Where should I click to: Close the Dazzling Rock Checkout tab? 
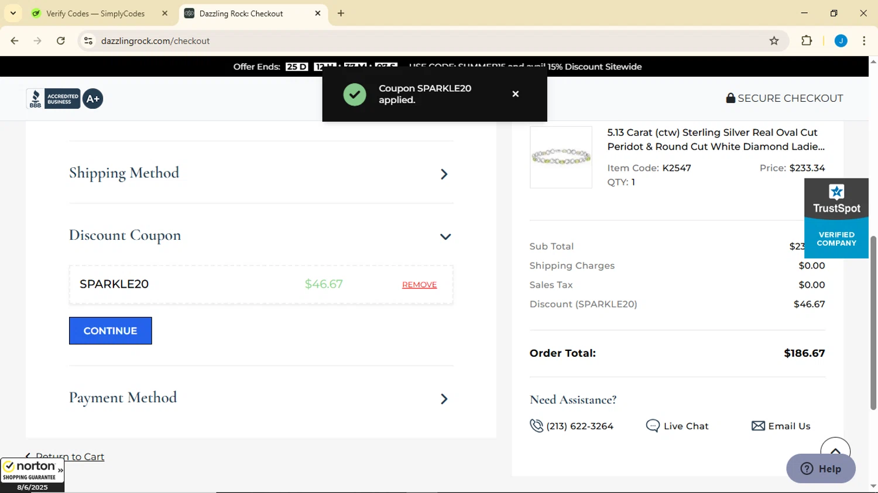pos(318,13)
